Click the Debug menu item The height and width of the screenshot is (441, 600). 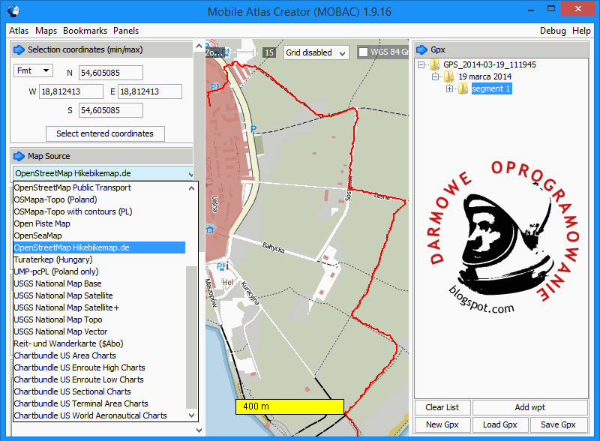pyautogui.click(x=553, y=31)
